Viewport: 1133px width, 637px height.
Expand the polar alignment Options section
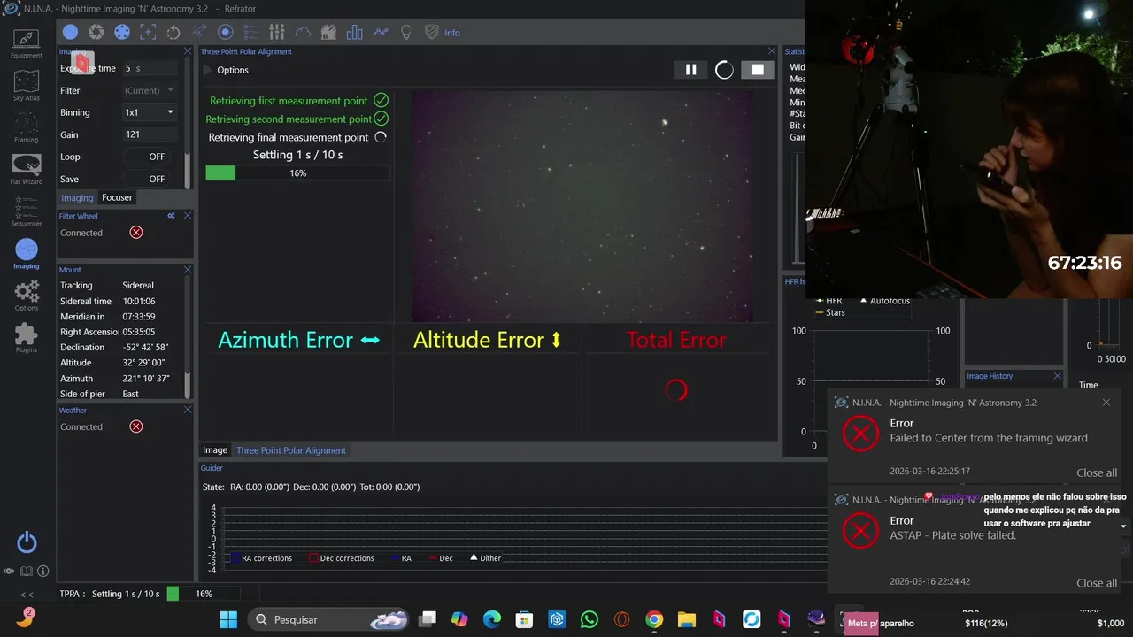227,70
